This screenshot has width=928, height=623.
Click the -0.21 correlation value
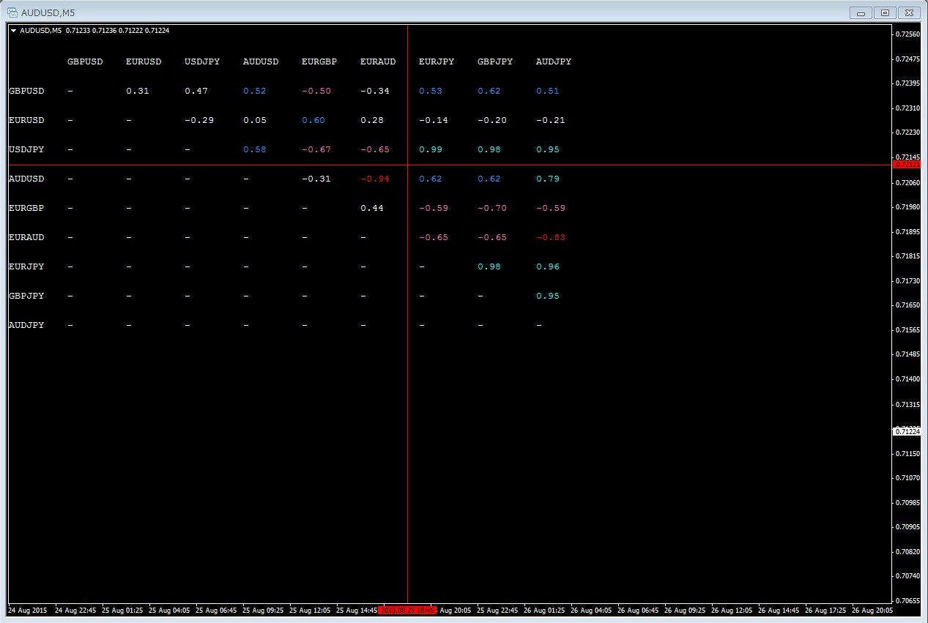tap(551, 120)
